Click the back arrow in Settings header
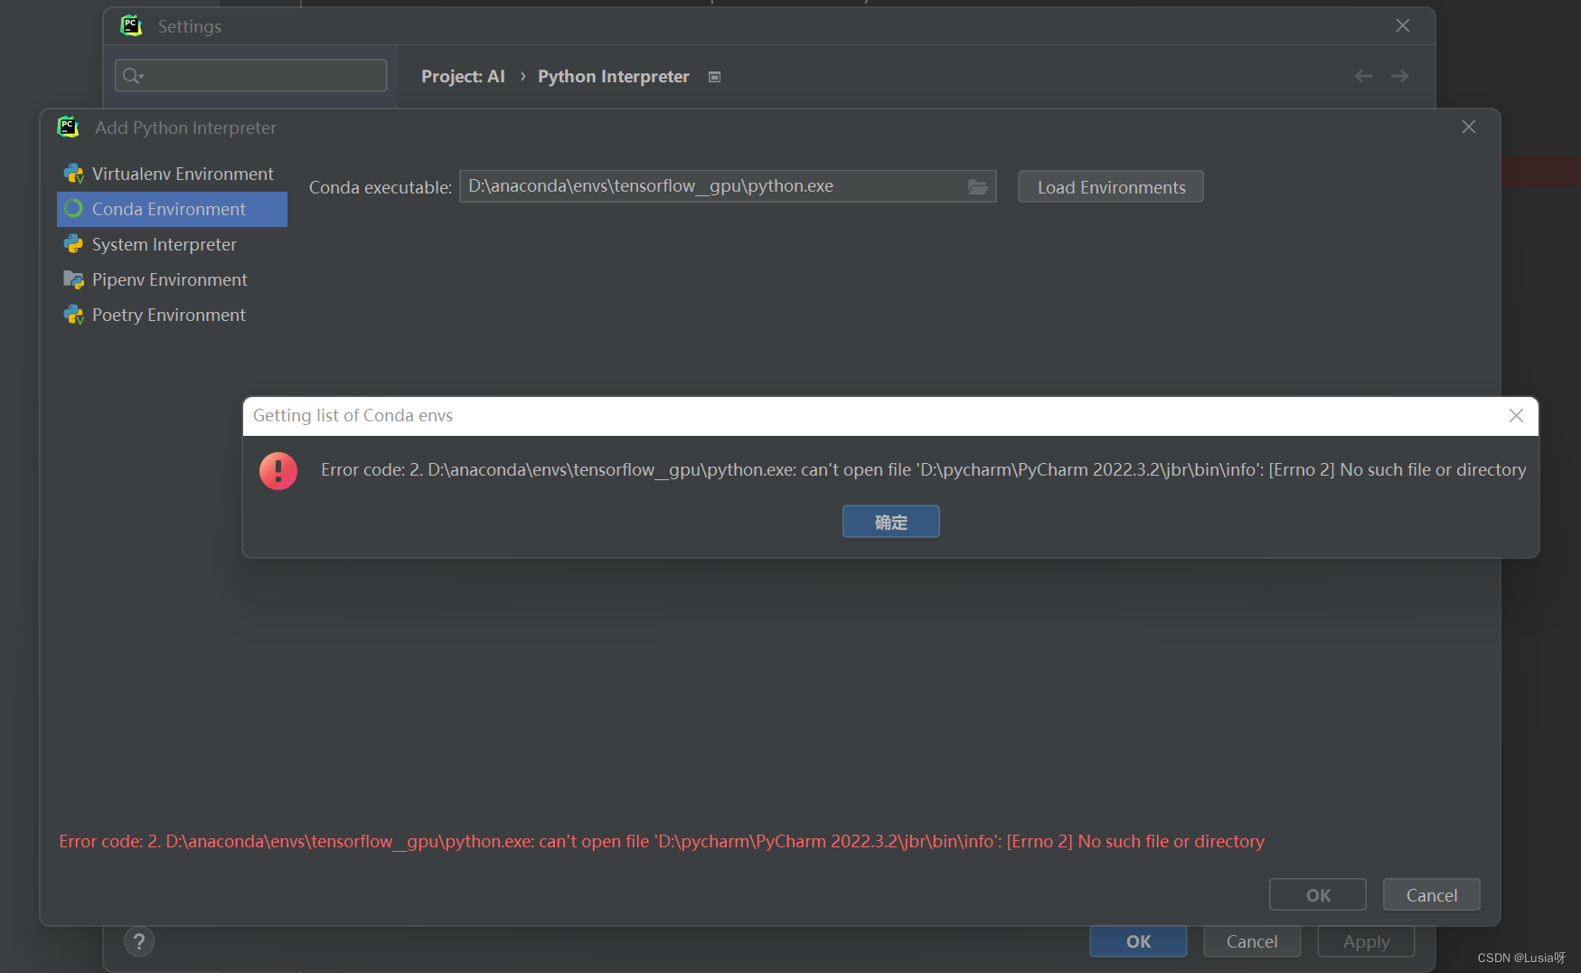Image resolution: width=1581 pixels, height=973 pixels. tap(1363, 76)
